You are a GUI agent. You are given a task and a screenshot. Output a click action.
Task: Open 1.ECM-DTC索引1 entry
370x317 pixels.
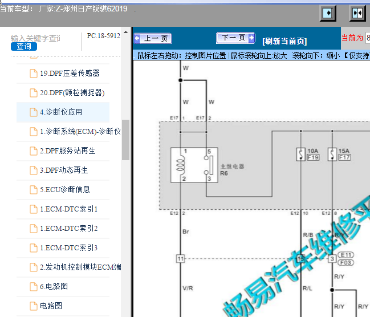[x=68, y=209]
